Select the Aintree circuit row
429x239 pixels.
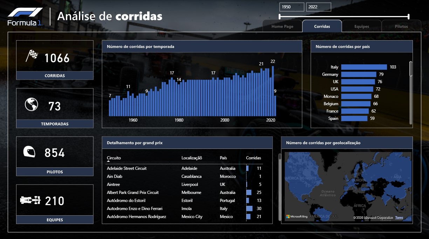pos(185,184)
